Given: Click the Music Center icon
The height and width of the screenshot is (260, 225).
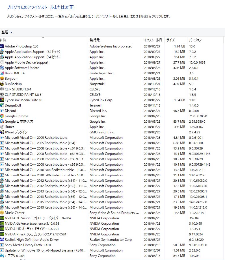Looking at the screenshot, I should click(x=2, y=213).
